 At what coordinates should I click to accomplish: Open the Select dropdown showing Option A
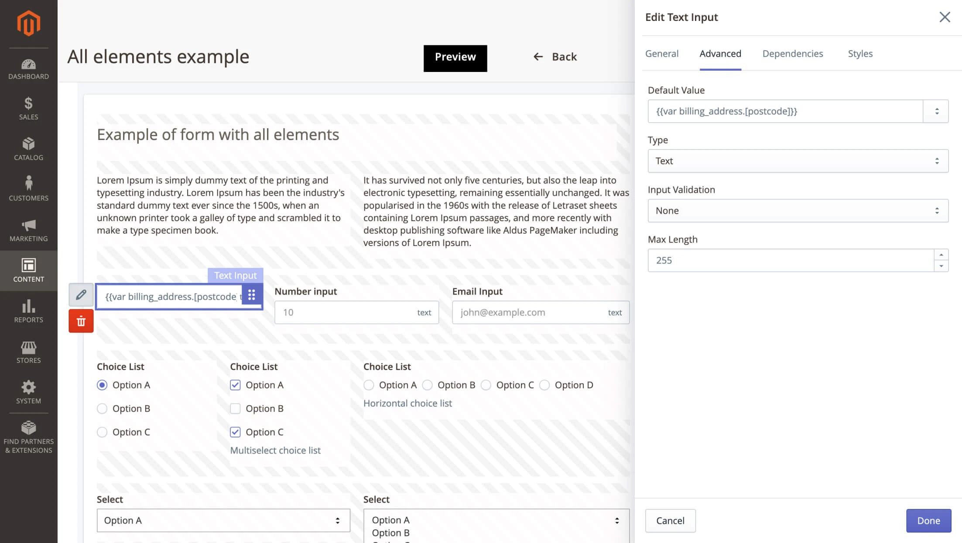pos(223,520)
